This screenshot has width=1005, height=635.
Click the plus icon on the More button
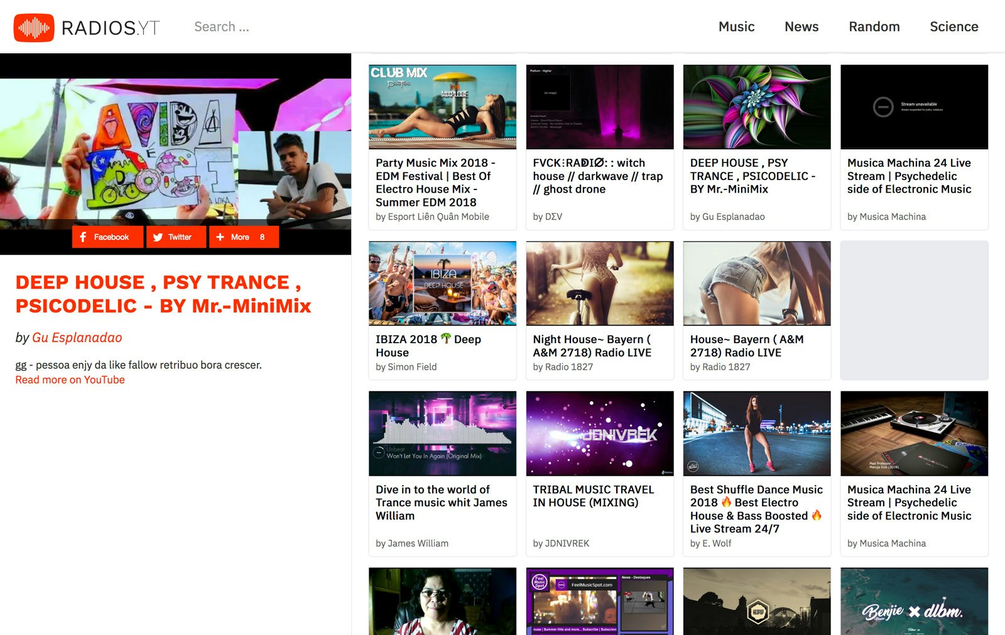click(x=220, y=237)
